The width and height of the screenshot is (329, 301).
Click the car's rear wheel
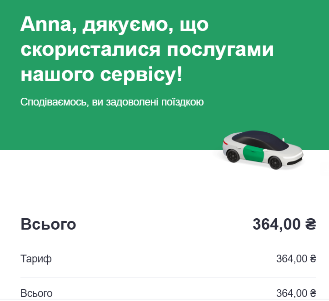point(232,156)
